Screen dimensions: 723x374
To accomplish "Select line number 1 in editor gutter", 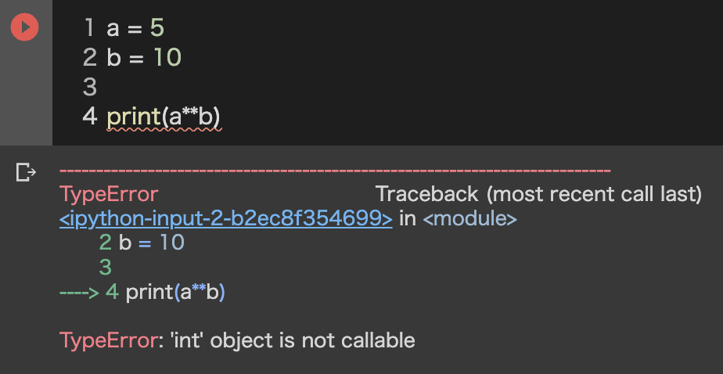I will [89, 29].
